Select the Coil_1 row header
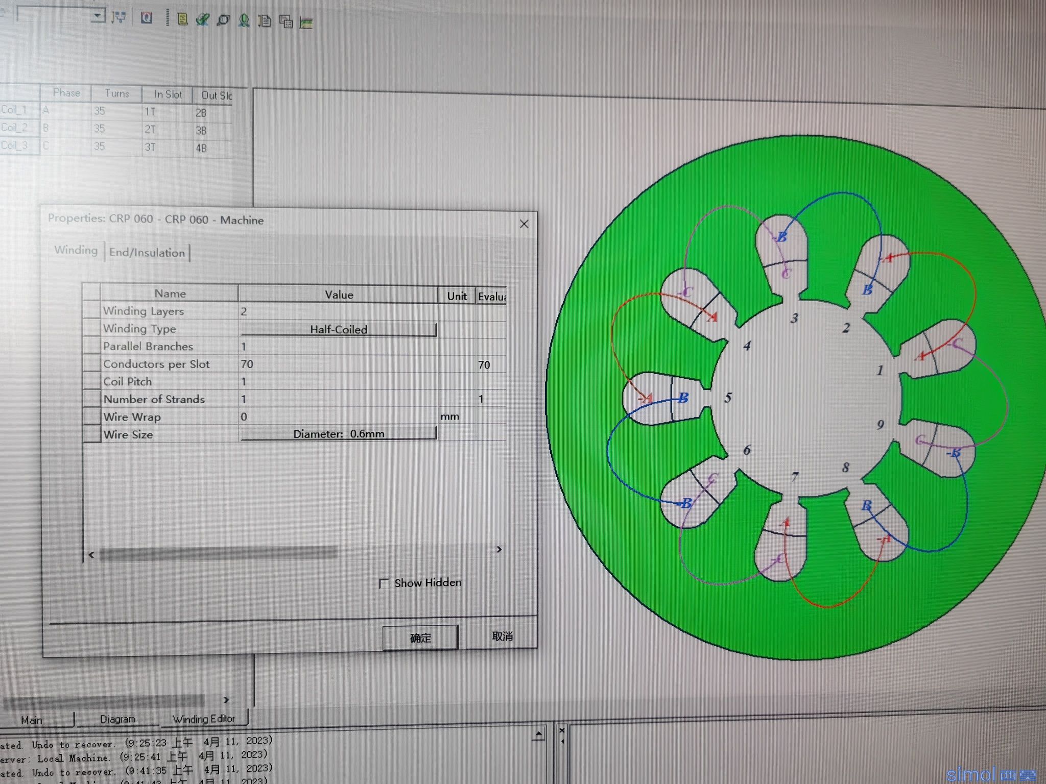Viewport: 1046px width, 784px height. [19, 110]
